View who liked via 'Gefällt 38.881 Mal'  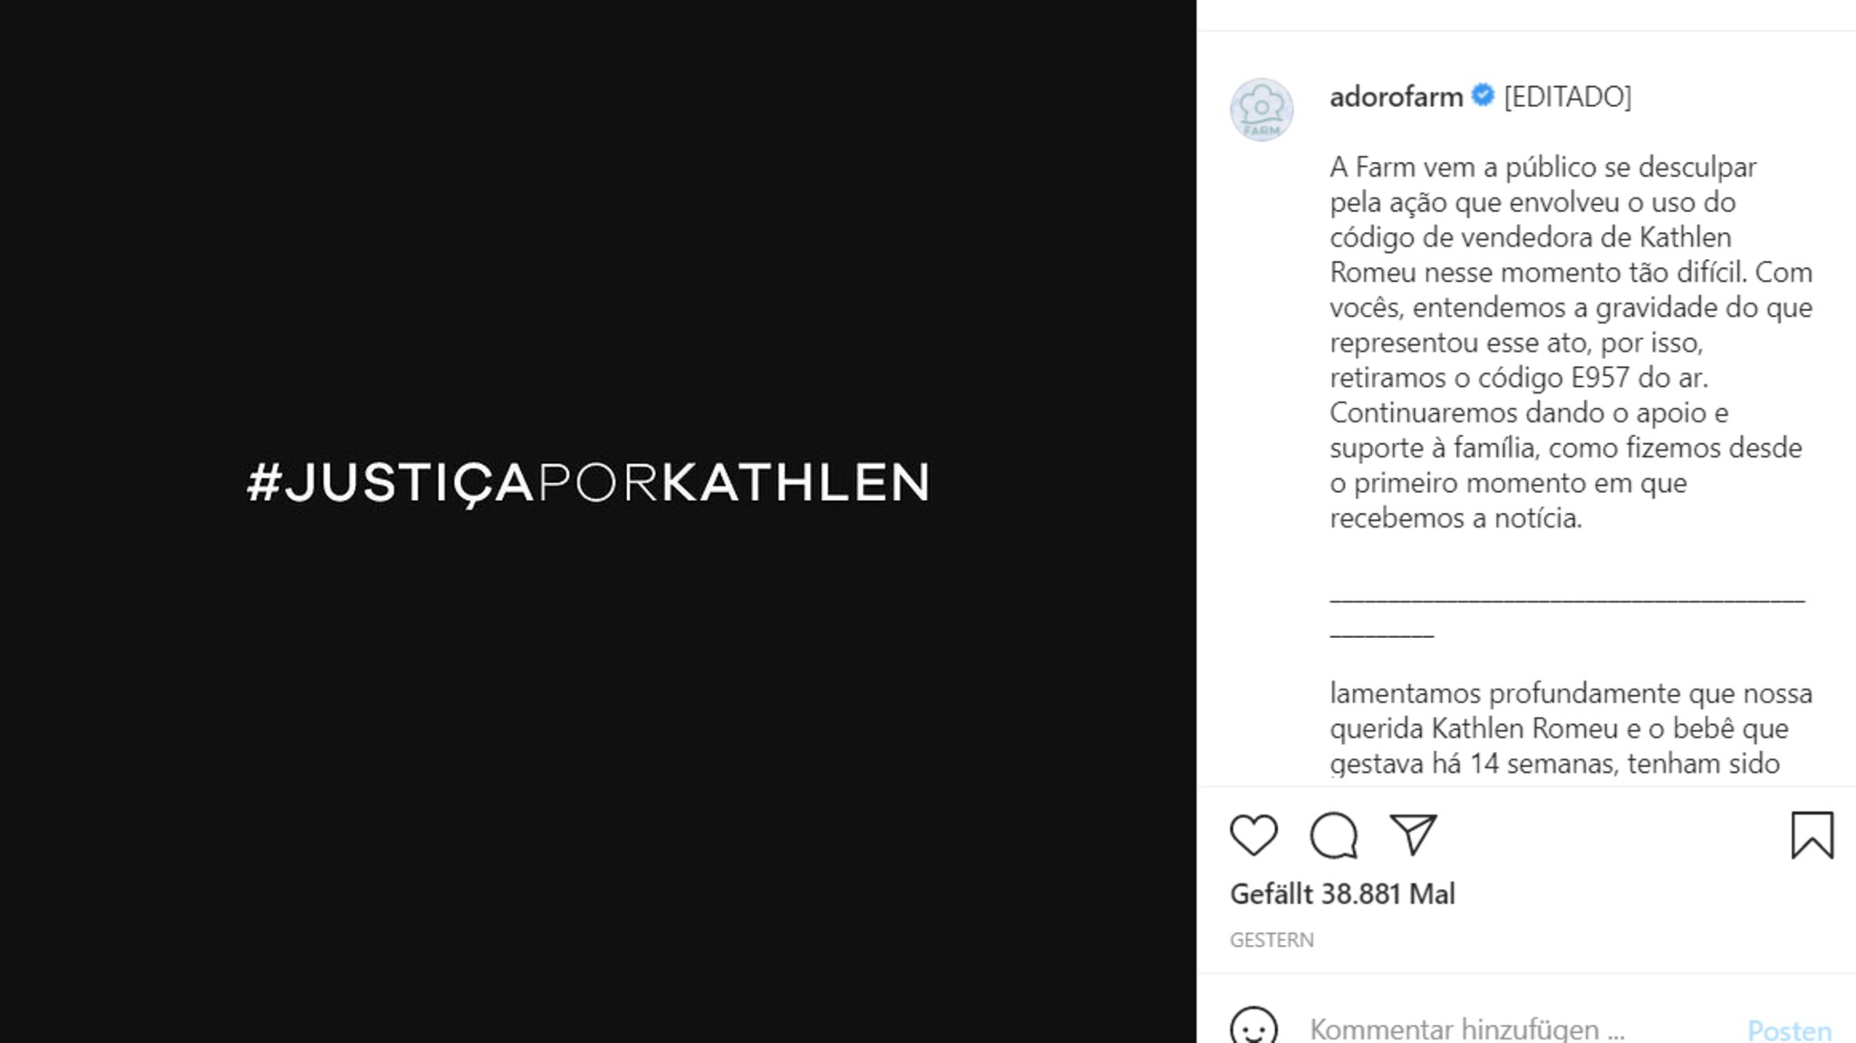tap(1342, 893)
